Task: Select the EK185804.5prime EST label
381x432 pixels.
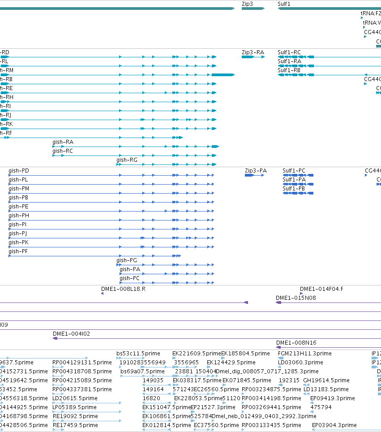Action: [245, 354]
